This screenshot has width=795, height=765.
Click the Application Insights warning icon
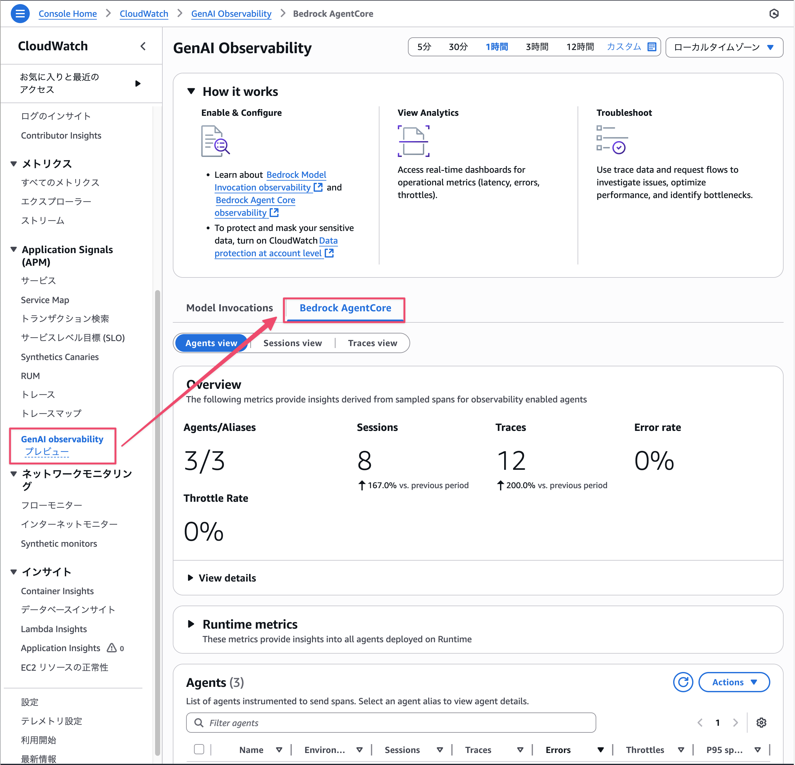(111, 648)
